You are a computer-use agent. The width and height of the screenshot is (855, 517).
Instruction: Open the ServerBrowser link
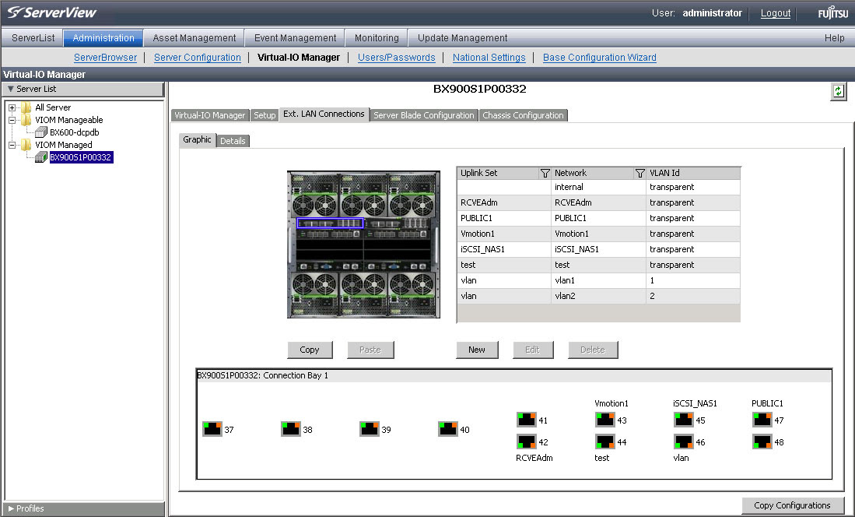105,58
